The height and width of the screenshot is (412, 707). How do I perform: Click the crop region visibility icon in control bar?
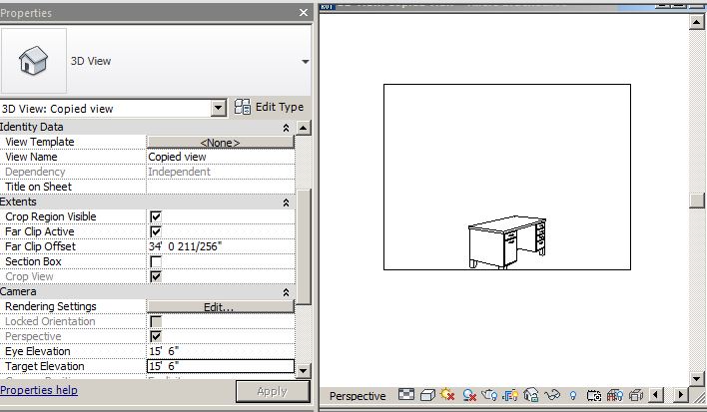[510, 395]
